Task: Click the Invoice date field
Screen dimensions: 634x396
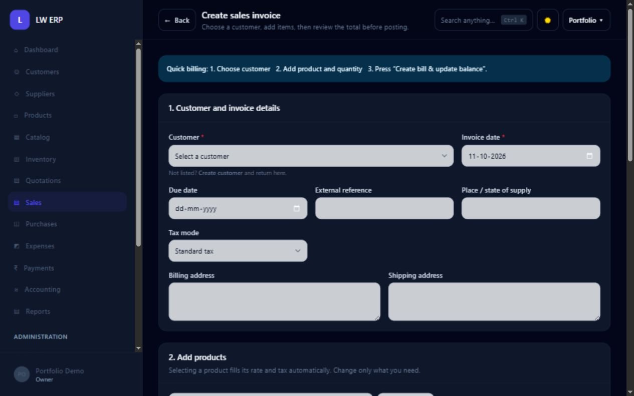Action: 531,156
